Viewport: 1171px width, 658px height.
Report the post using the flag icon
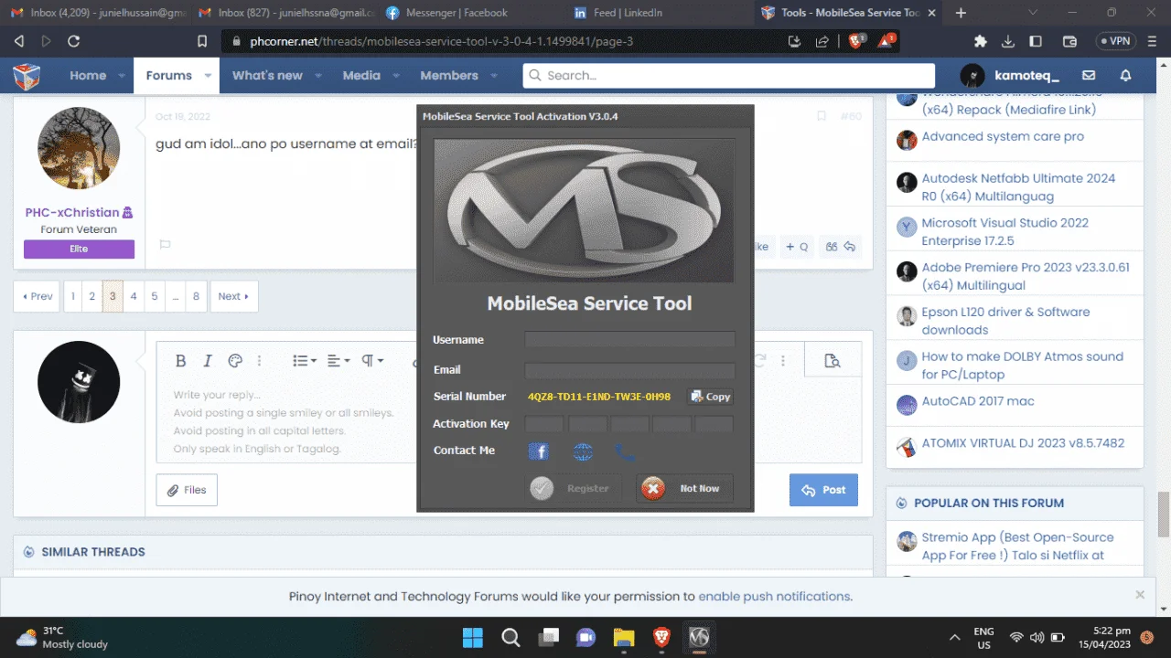tap(166, 245)
